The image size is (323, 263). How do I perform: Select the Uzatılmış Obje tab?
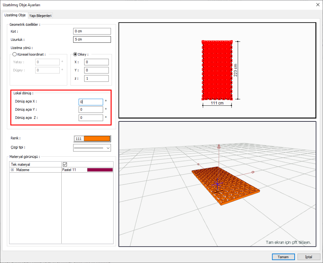pyautogui.click(x=15, y=15)
